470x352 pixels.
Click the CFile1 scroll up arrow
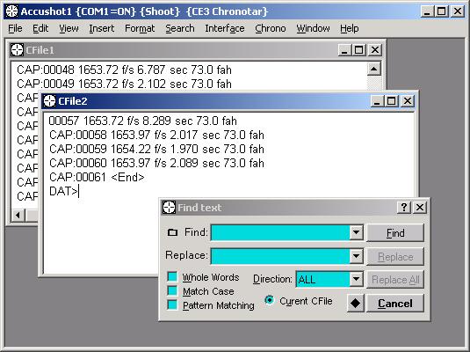(373, 69)
